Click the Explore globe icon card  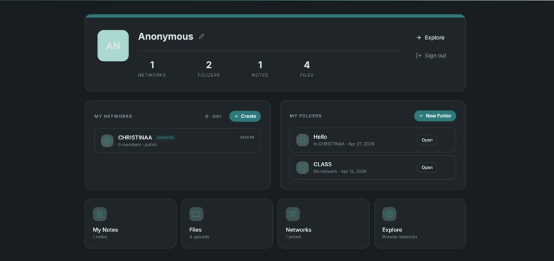coord(389,214)
